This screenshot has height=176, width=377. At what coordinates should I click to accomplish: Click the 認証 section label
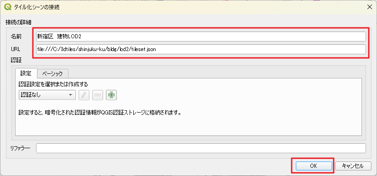[x=16, y=60]
